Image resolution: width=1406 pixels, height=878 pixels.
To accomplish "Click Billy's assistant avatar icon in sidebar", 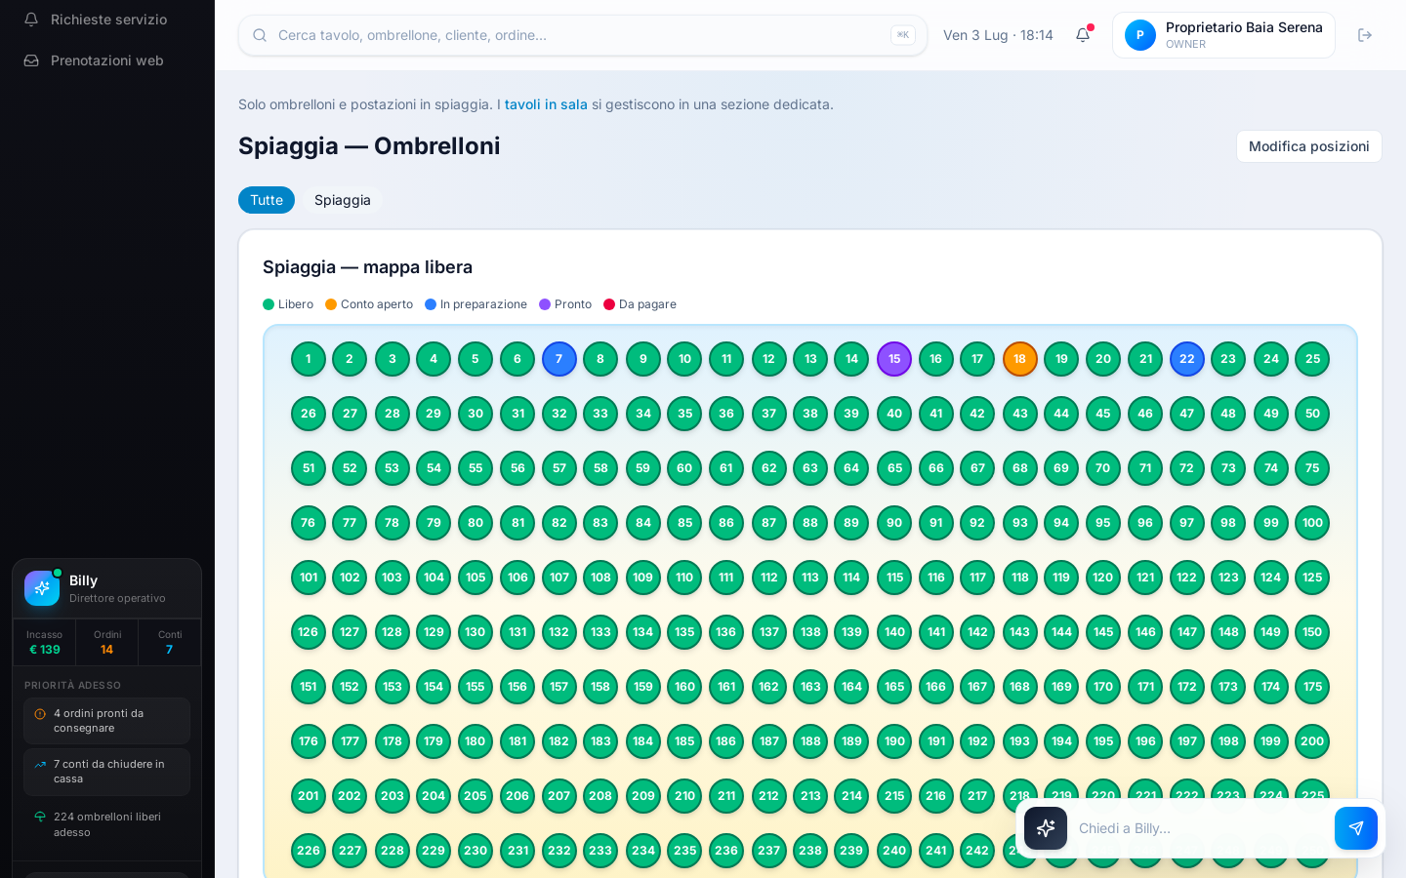I will [42, 588].
